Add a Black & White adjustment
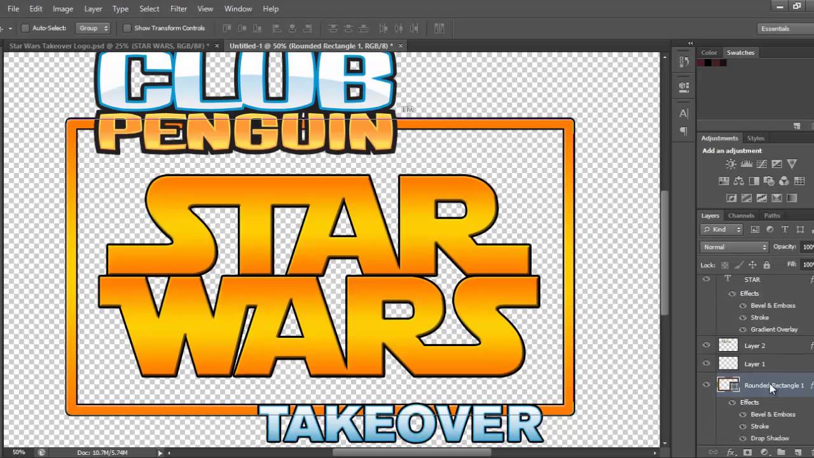 (x=754, y=181)
